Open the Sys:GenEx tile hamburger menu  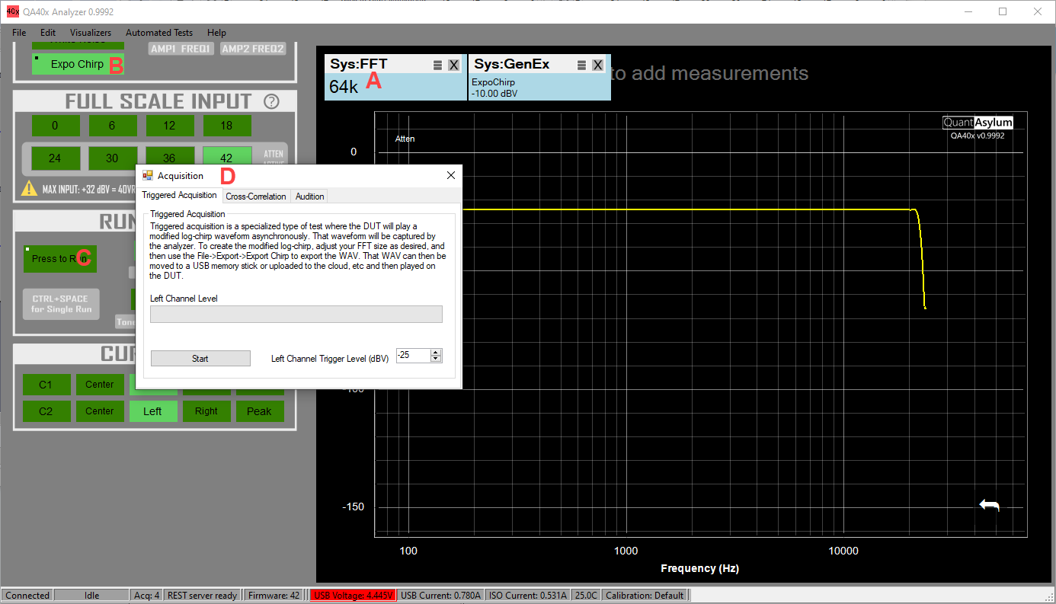pyautogui.click(x=581, y=66)
